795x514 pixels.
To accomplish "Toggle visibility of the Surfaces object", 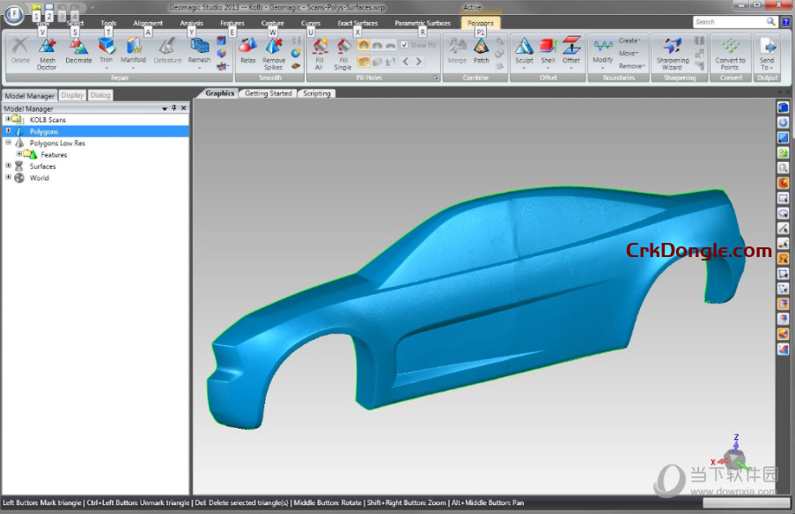I will 18,165.
